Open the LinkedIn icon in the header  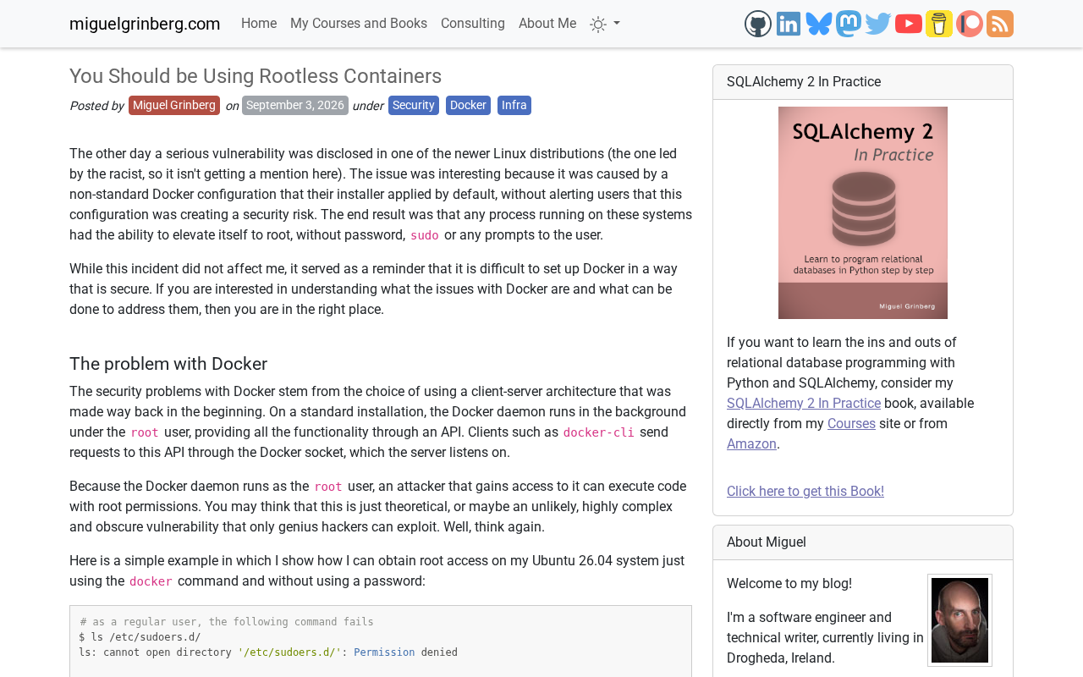[x=789, y=24]
